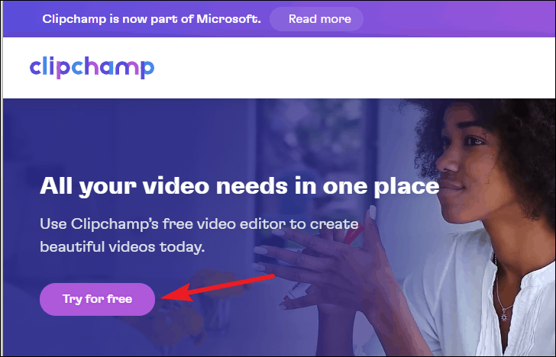Start with the Try for free button
The width and height of the screenshot is (556, 357).
(x=98, y=299)
